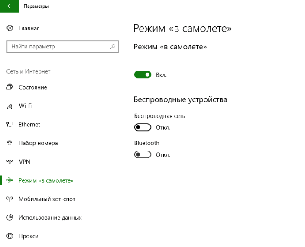Click the Ethernet monitor icon
Viewport: 305px width, 247px height.
coord(10,124)
